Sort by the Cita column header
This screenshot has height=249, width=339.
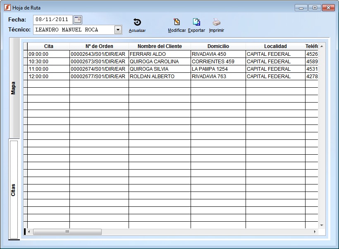point(49,46)
